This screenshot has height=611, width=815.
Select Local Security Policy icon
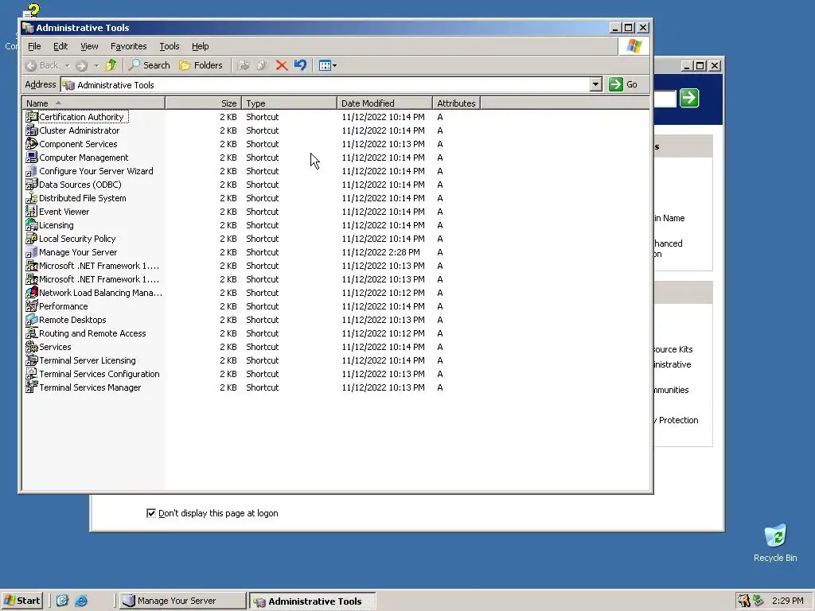(32, 239)
